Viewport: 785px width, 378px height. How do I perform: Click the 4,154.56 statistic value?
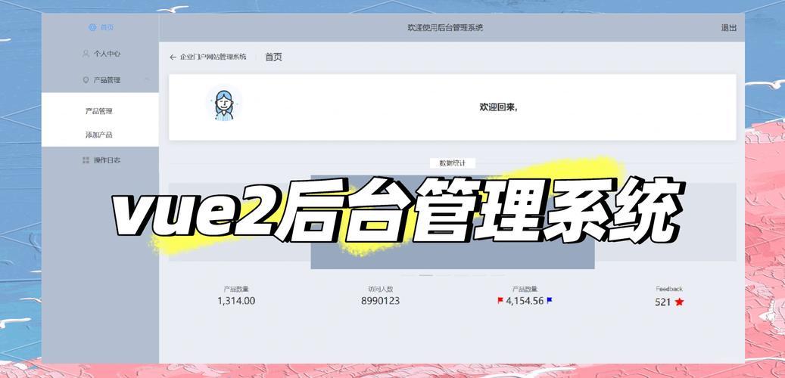(525, 301)
